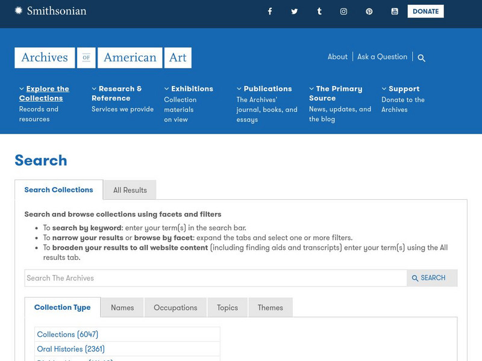Click the Twitter bird icon
The width and height of the screenshot is (482, 361).
295,11
